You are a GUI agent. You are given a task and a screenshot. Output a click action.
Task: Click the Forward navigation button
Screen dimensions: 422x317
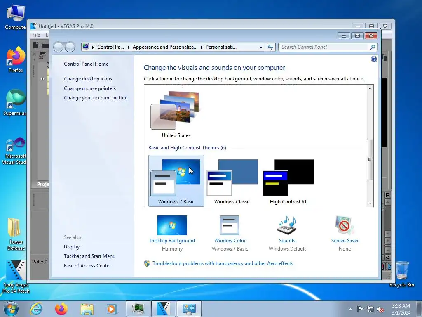pos(70,47)
